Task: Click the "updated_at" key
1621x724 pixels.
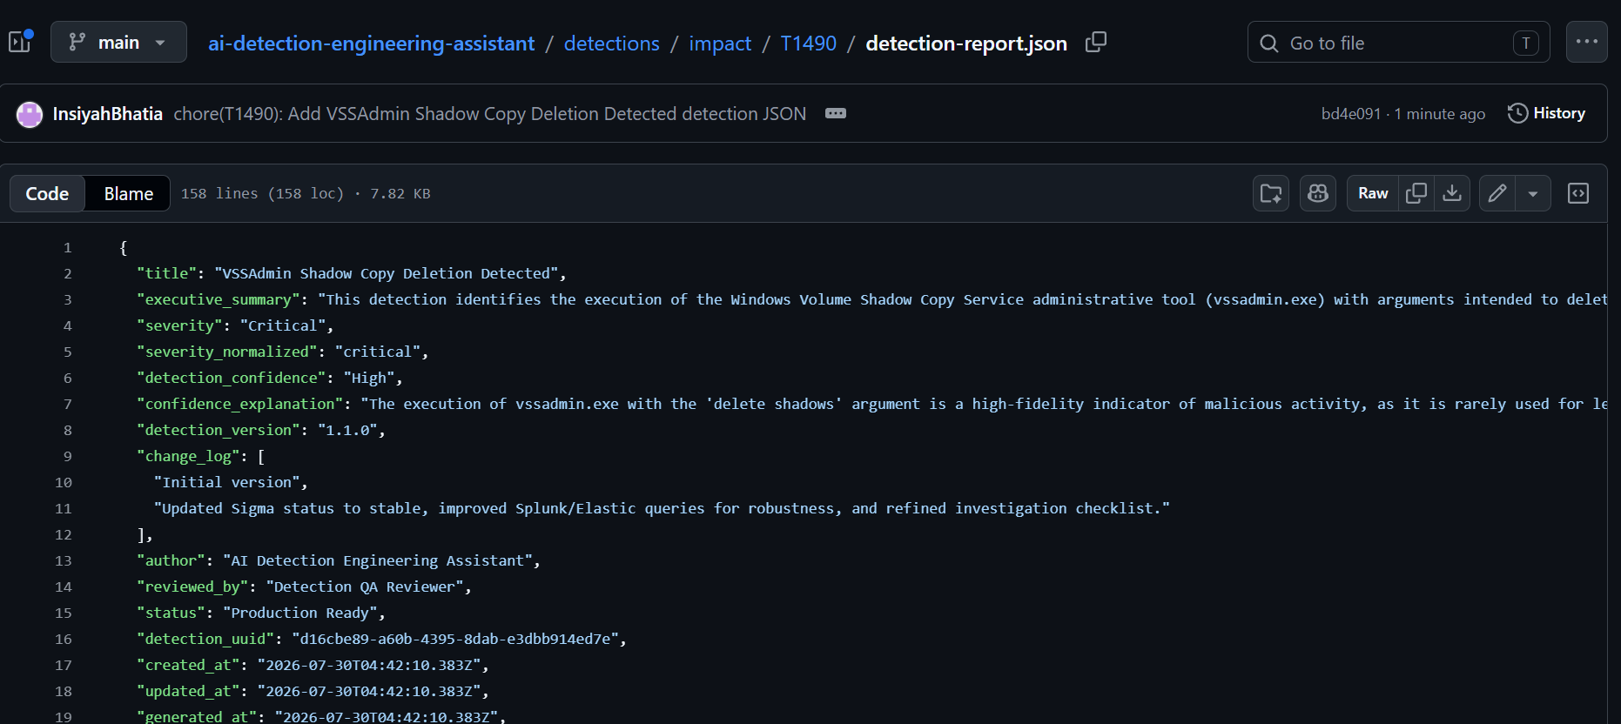Action: click(x=187, y=691)
